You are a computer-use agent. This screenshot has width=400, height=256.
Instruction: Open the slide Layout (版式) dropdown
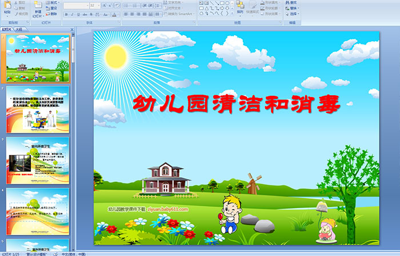point(53,2)
